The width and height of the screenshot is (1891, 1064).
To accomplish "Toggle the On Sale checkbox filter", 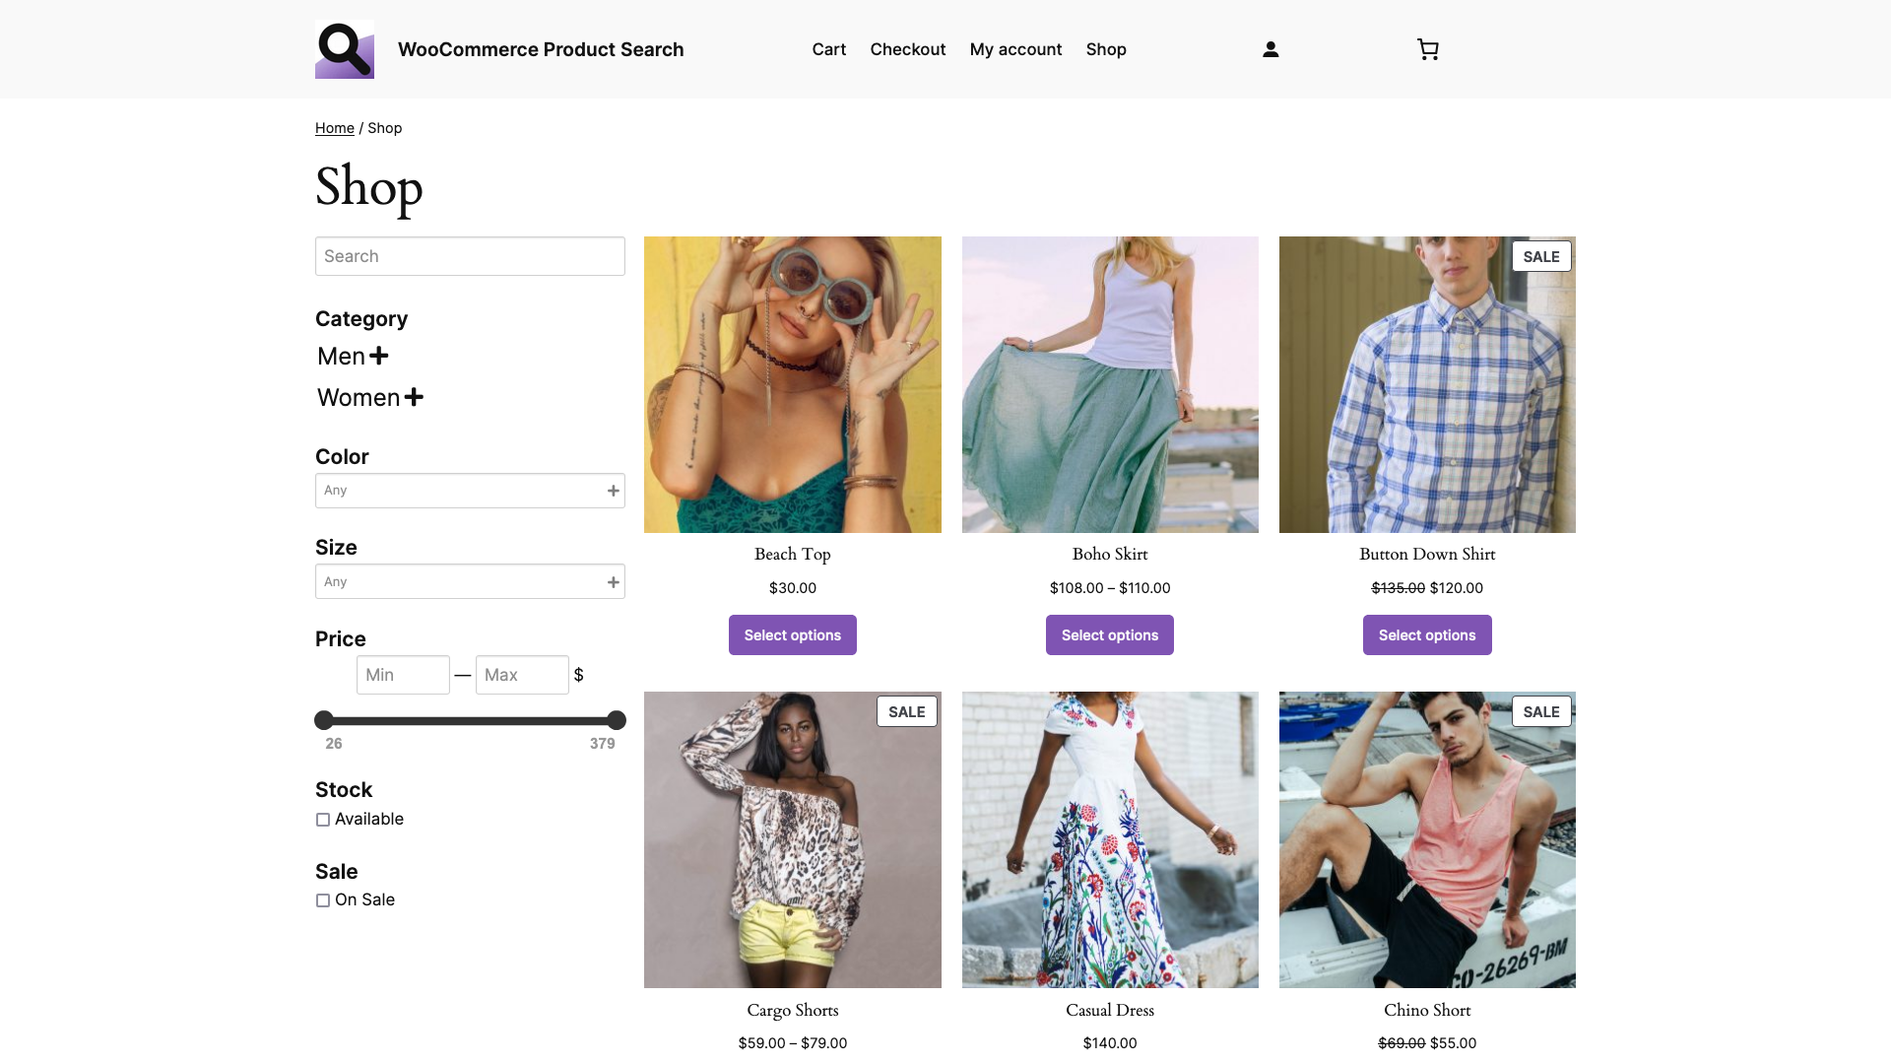I will pos(322,900).
